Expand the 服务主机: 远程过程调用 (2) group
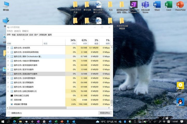 pyautogui.click(x=8, y=91)
